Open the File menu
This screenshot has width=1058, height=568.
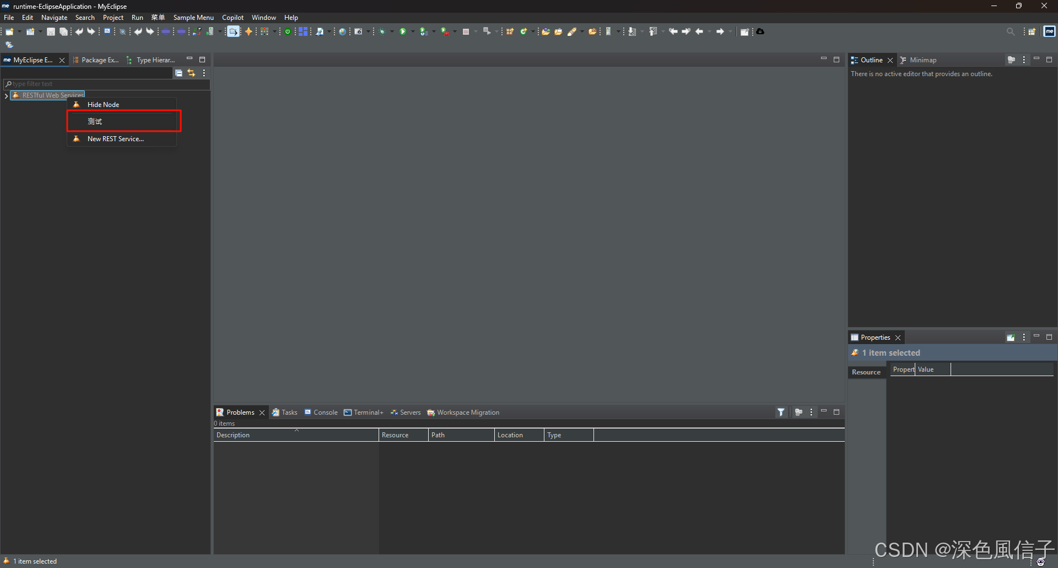pos(9,18)
